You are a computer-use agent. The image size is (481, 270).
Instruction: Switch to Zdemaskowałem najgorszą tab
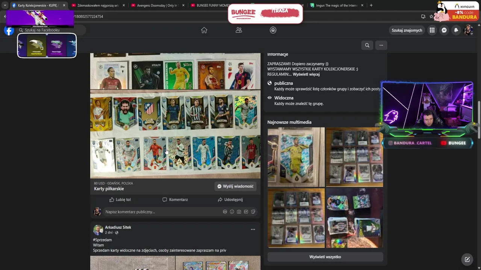click(98, 5)
